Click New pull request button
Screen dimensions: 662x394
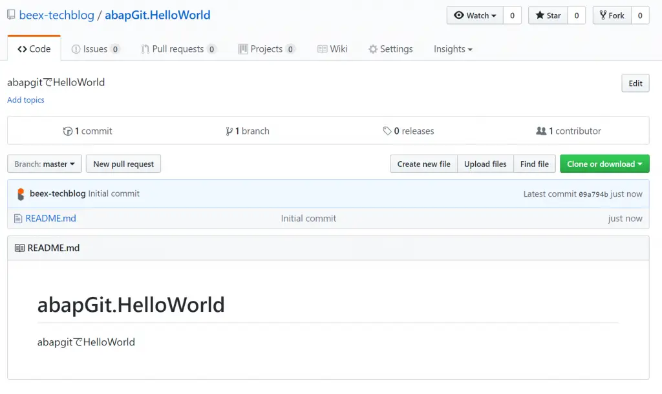(x=123, y=164)
